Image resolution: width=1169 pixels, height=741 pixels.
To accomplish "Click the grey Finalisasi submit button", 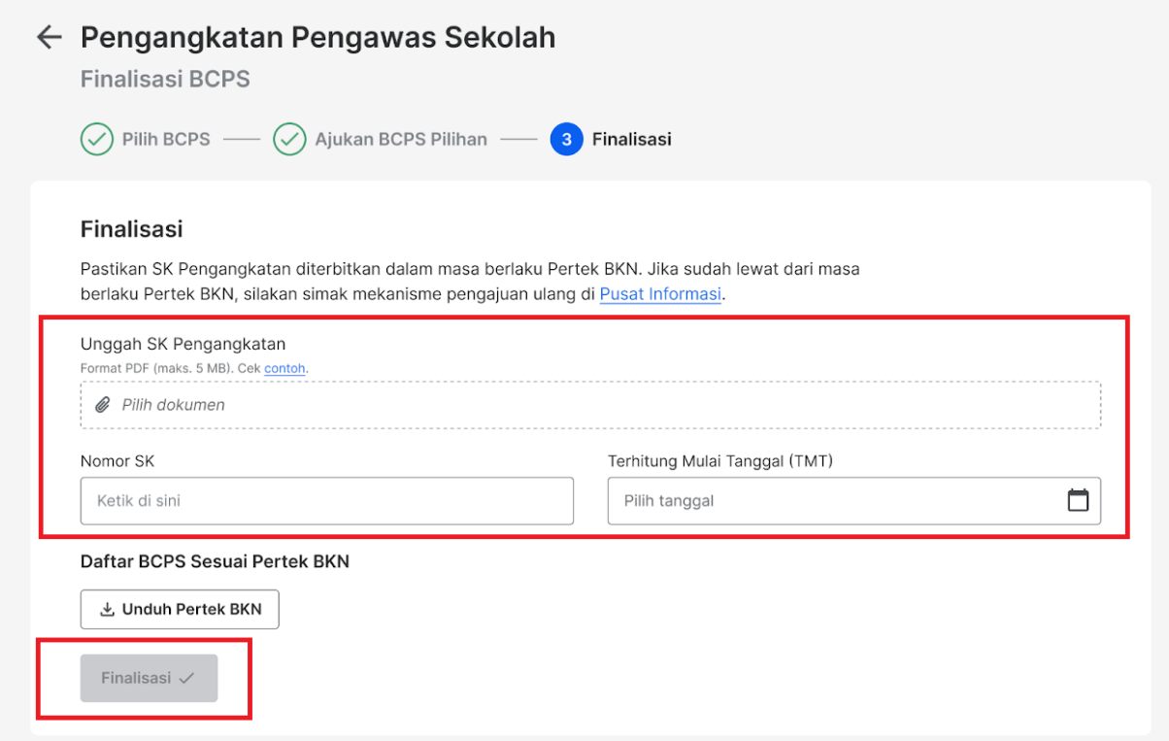I will point(150,678).
